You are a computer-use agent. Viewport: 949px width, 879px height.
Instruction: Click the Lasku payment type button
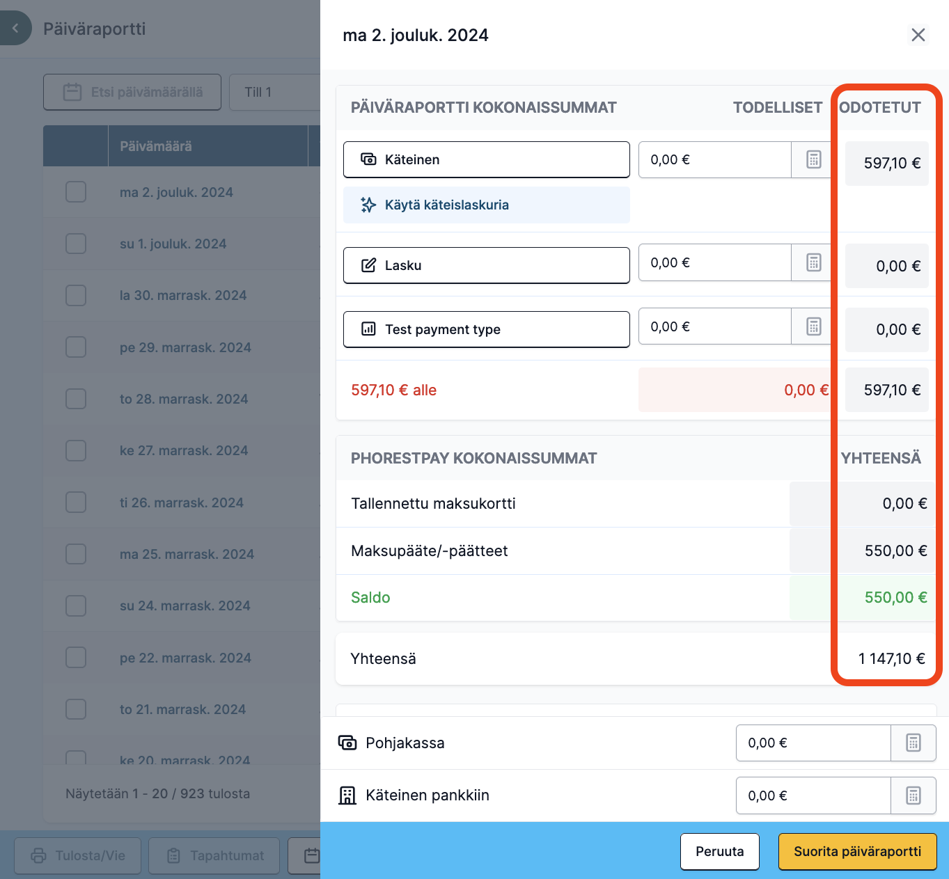[x=487, y=265]
